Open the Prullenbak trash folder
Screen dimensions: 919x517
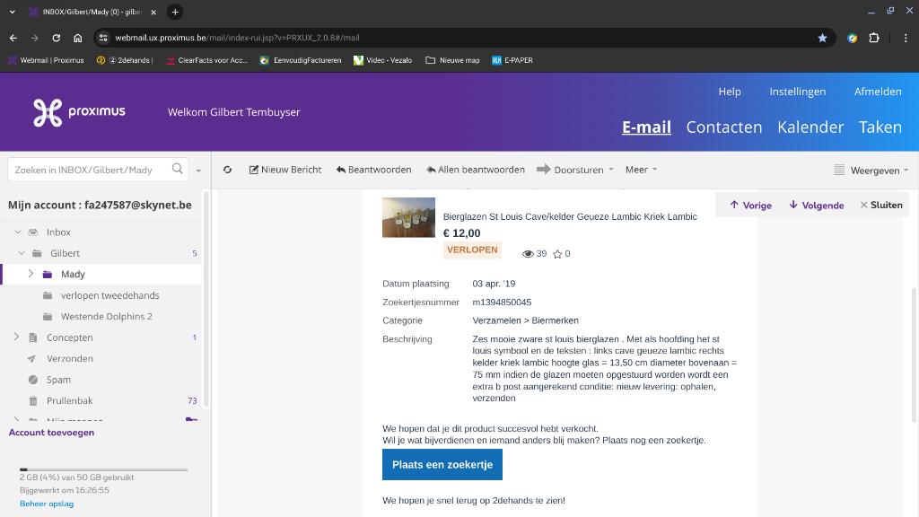pyautogui.click(x=69, y=400)
